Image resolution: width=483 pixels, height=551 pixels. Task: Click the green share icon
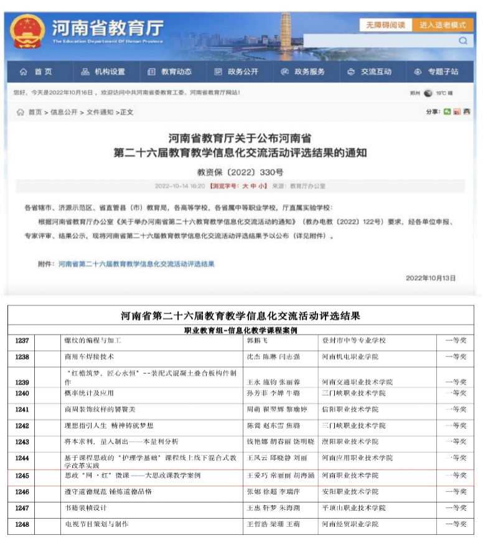[x=446, y=112]
